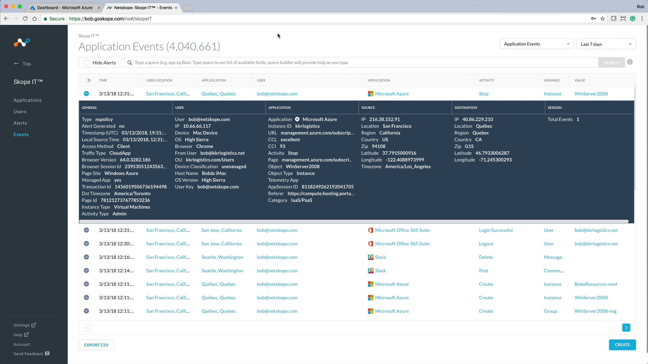
Task: Click the info icon beside Search button
Action: tap(630, 62)
